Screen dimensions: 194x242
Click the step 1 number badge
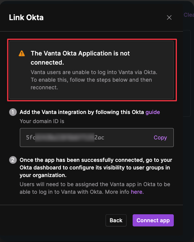tap(13, 112)
